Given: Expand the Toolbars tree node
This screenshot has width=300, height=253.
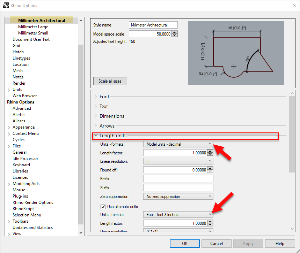Looking at the screenshot, I should [9, 222].
